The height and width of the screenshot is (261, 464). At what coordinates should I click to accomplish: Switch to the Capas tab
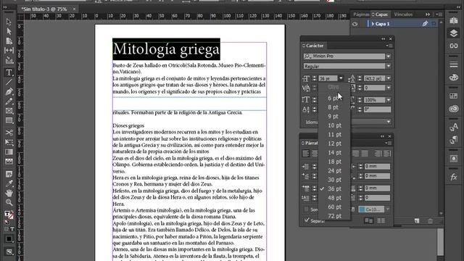[381, 14]
